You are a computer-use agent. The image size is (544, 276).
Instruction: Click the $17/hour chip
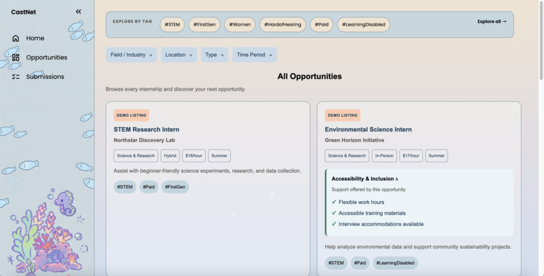[411, 156]
